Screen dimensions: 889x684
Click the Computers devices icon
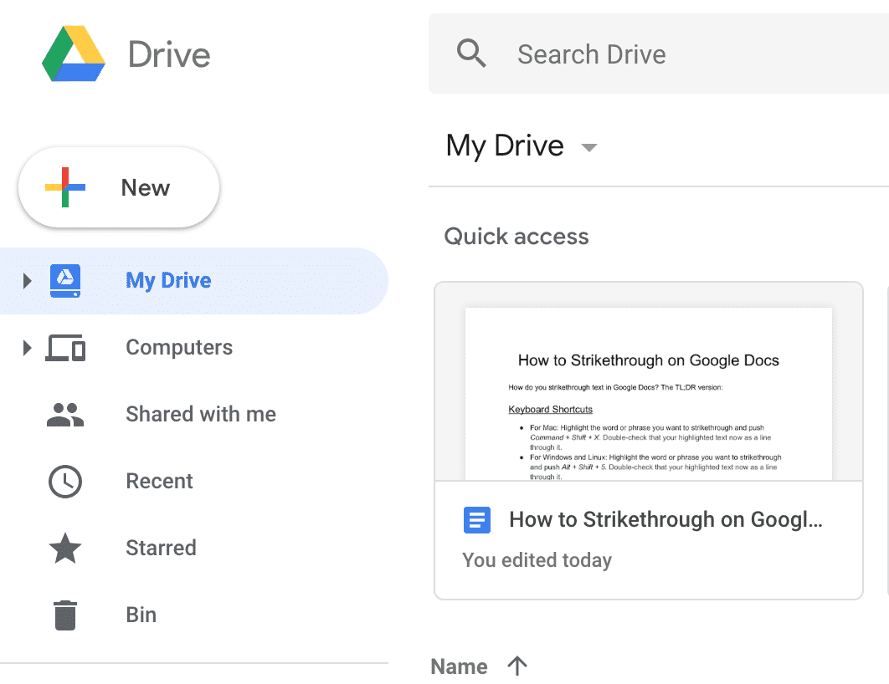(65, 348)
